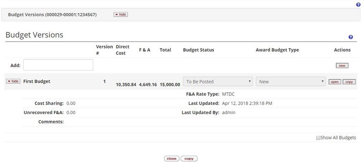Screen dimensions: 364x164
Task: Click the bottom copy button beside close
Action: pos(189,159)
